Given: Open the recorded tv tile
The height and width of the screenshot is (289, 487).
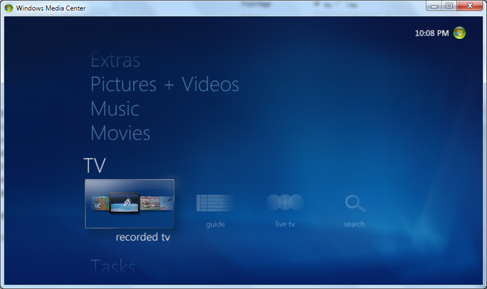Looking at the screenshot, I should tap(130, 204).
